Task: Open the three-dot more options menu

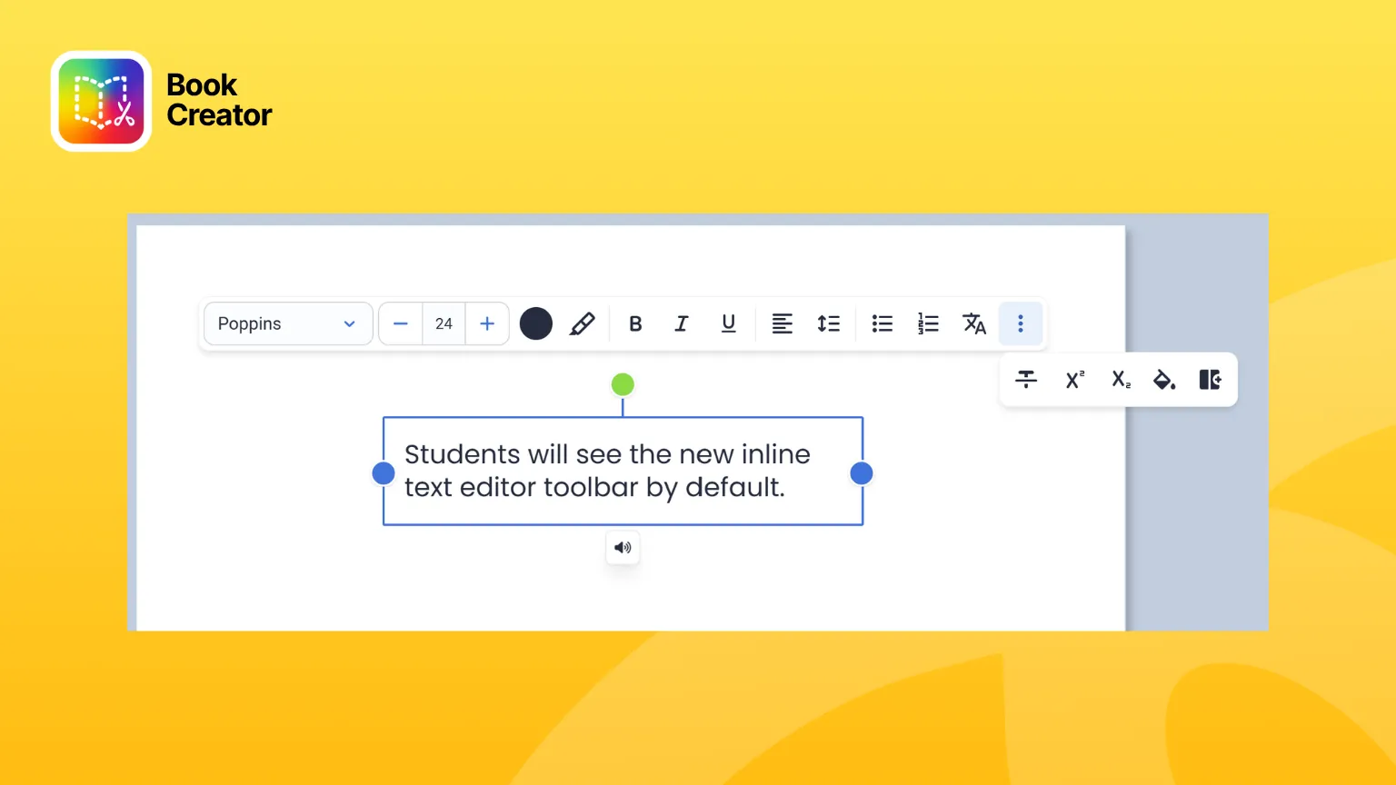Action: click(1021, 323)
